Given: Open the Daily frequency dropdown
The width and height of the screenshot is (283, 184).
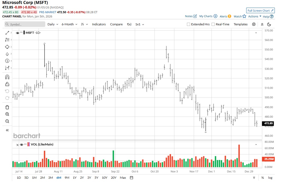Looking at the screenshot, I should point(53,24).
